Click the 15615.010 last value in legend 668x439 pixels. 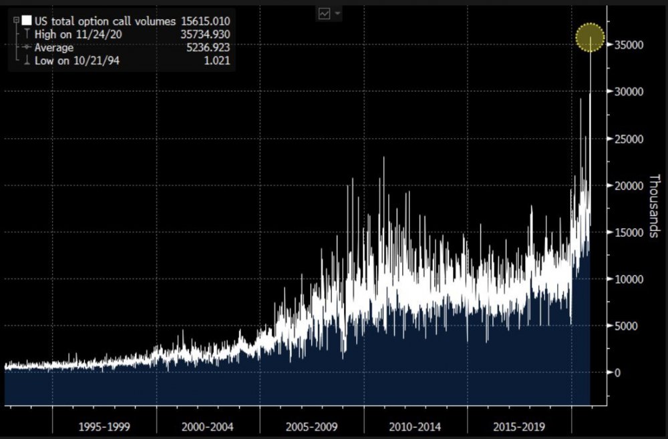tap(205, 21)
